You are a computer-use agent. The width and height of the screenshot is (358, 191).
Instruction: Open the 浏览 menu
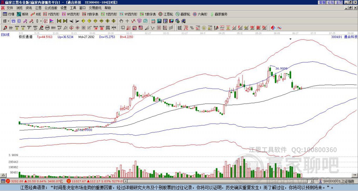[20, 8]
